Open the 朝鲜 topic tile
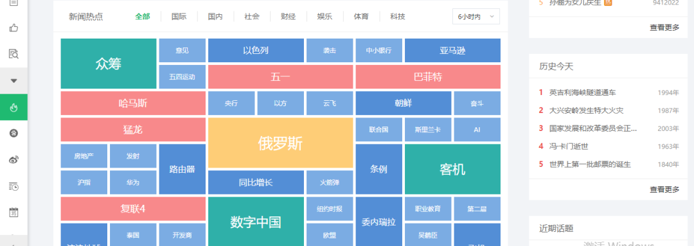Image resolution: width=694 pixels, height=246 pixels. [x=404, y=103]
